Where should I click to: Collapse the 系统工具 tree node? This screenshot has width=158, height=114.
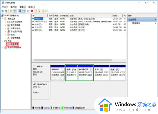pyautogui.click(x=3, y=19)
